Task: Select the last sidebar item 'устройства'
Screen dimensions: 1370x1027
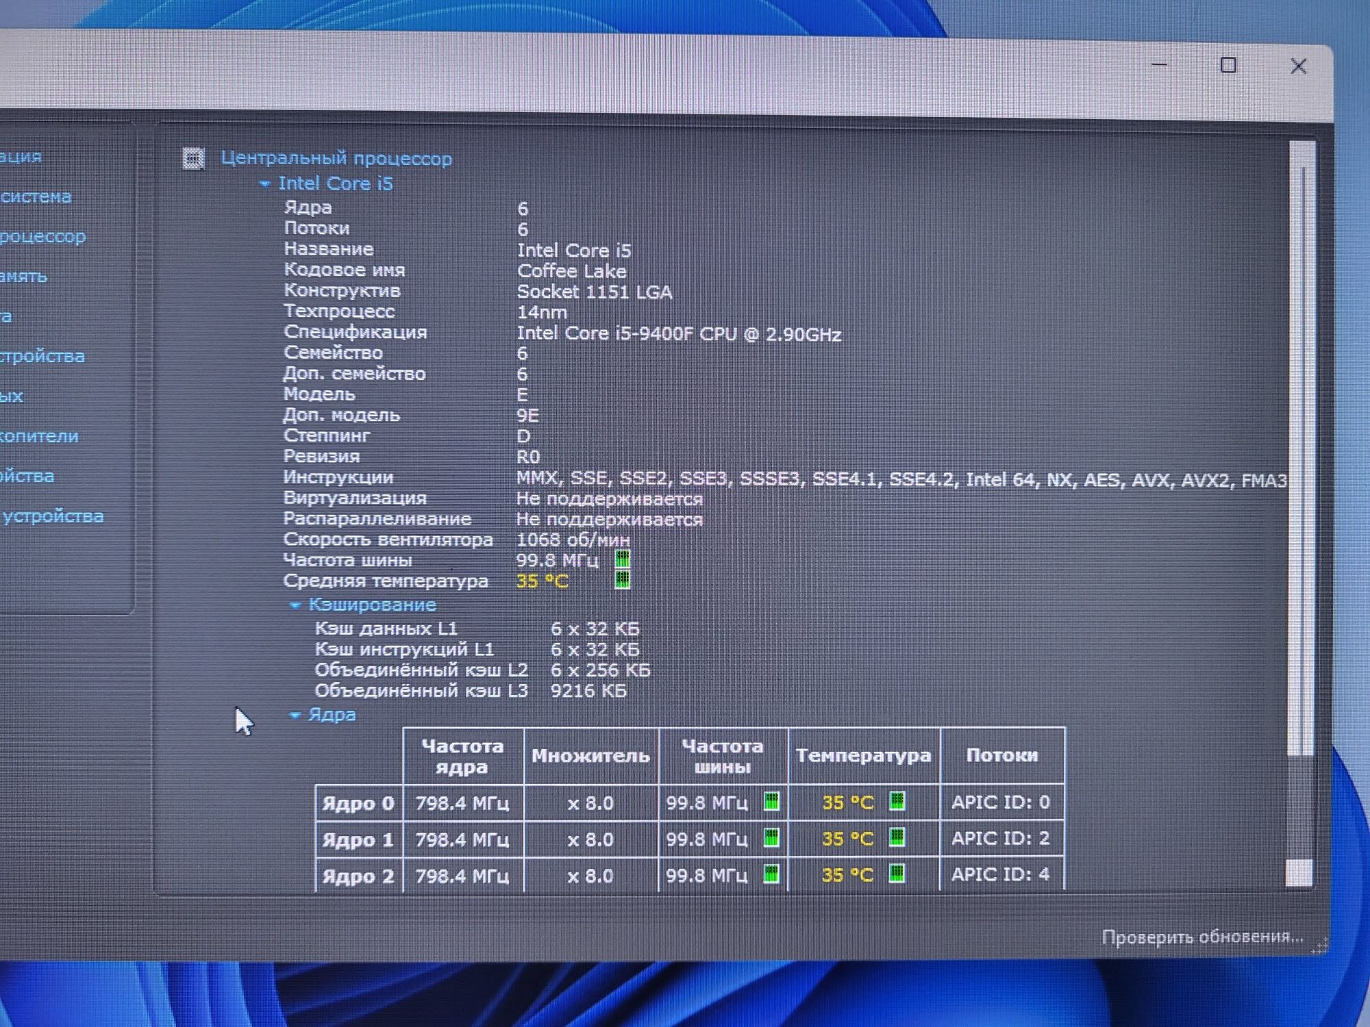Action: (52, 516)
